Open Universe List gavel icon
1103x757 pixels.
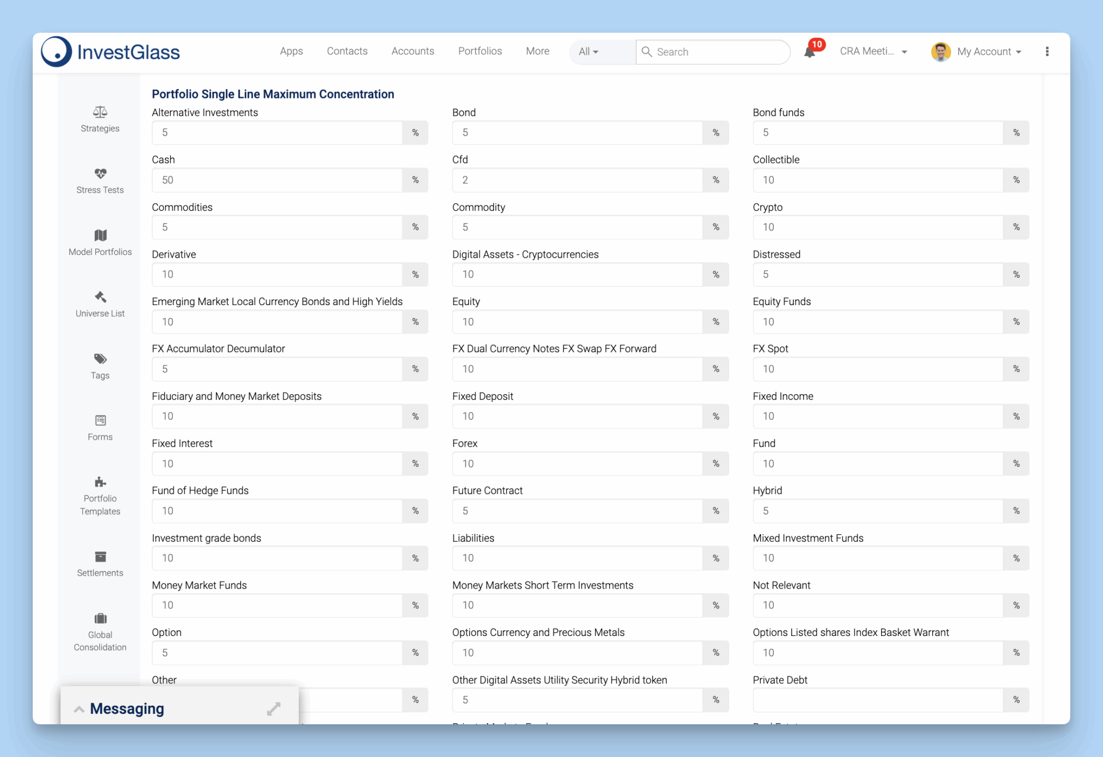point(100,297)
